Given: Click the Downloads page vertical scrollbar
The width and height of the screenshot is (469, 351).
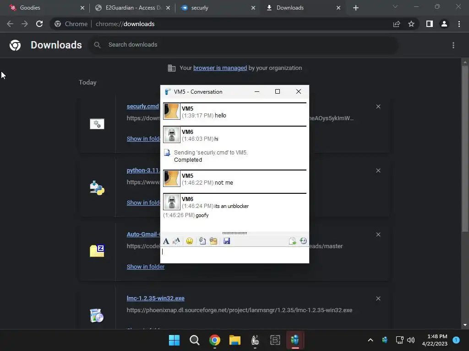Looking at the screenshot, I should [465, 149].
